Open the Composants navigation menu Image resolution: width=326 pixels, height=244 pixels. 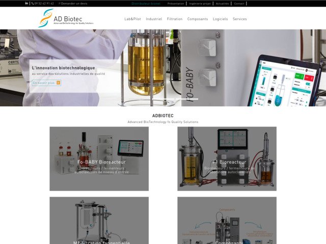198,19
